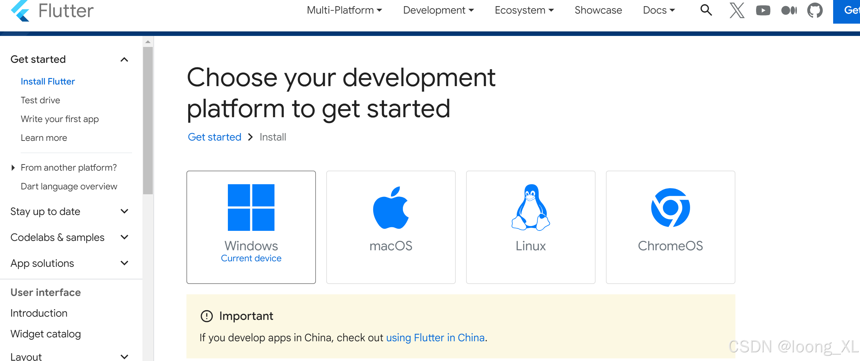Select the macOS Apple logo card
The image size is (860, 361).
click(x=391, y=227)
